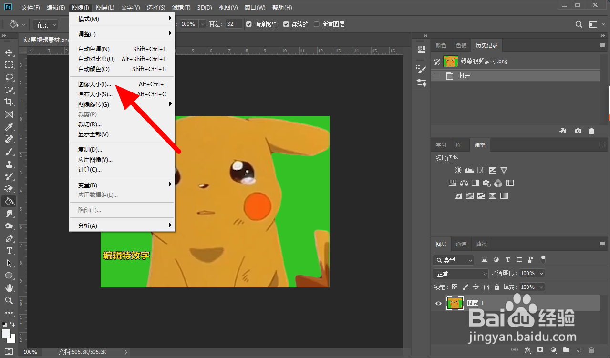Select the Hand tool
This screenshot has height=358, width=610.
click(9, 288)
